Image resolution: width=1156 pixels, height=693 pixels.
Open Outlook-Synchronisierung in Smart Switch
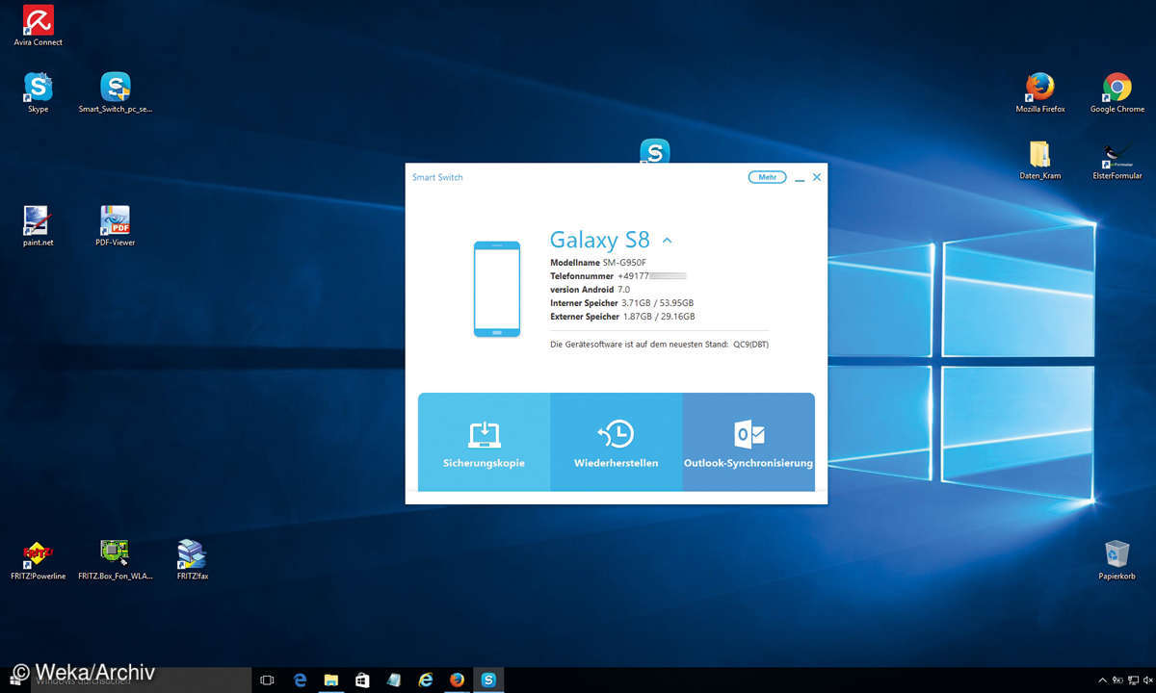click(x=749, y=442)
